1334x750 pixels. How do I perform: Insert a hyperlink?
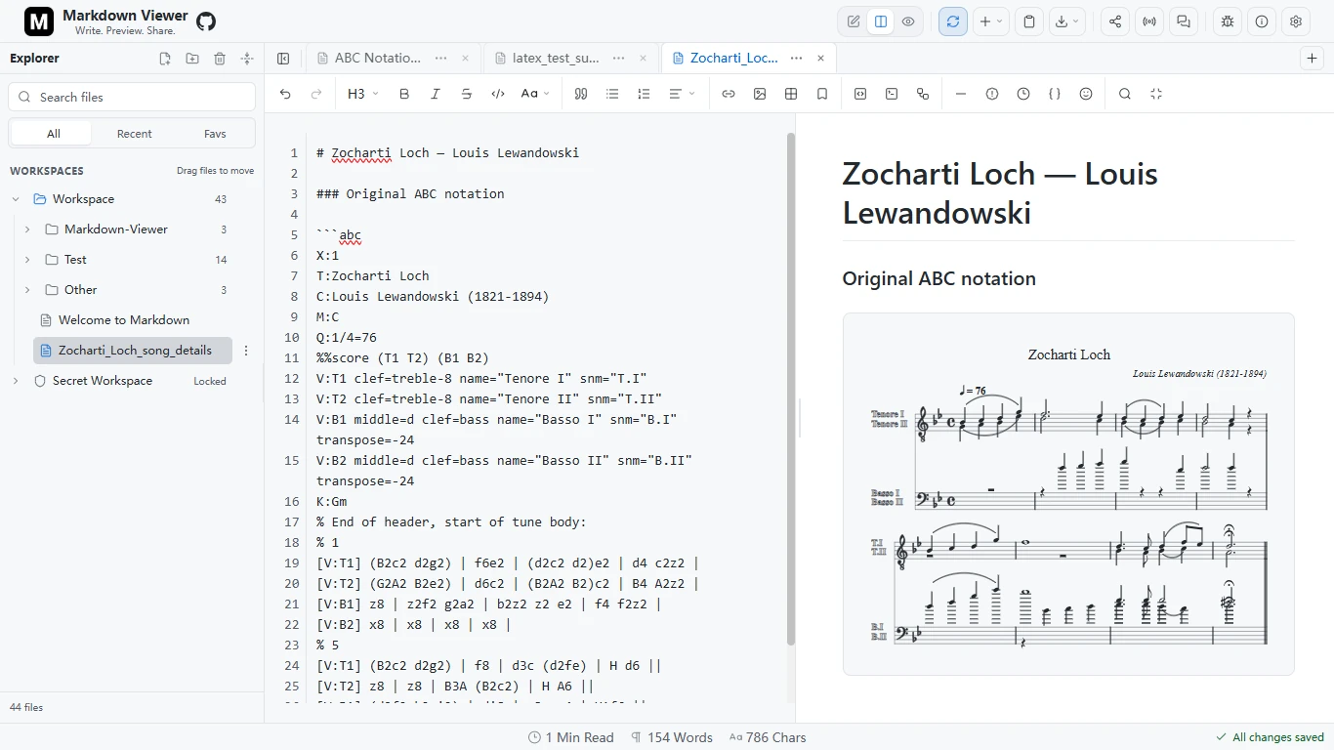click(729, 94)
